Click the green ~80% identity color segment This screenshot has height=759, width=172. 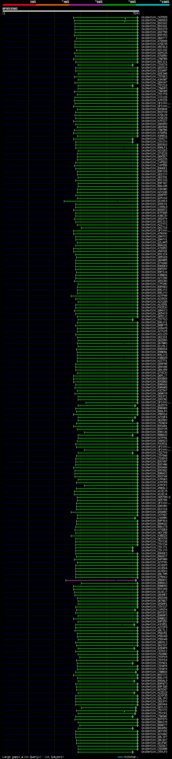click(x=119, y=5)
